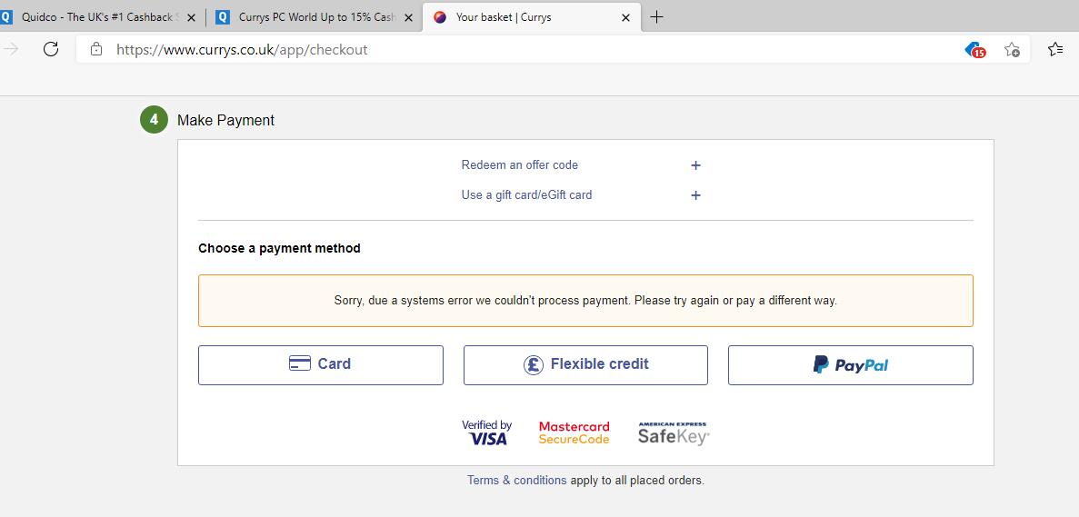Click the American Express SafeKey logo
Screen dimensions: 1079x517
(x=673, y=432)
